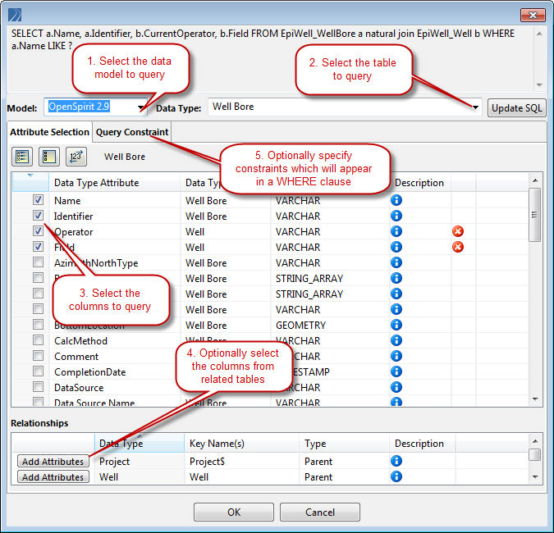This screenshot has height=533, width=554.
Task: Open info icon in the first STRING_ARRAY row
Action: 396,278
